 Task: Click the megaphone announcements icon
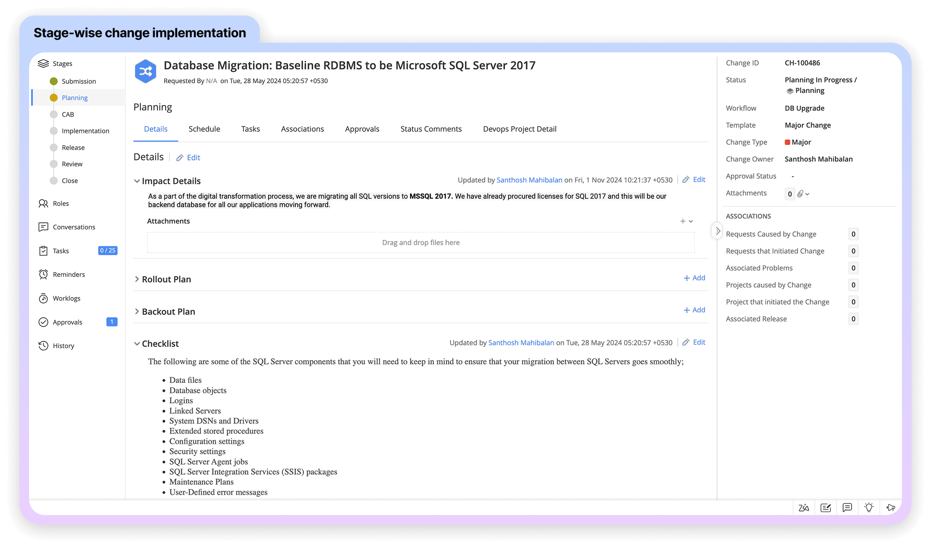[x=890, y=508]
